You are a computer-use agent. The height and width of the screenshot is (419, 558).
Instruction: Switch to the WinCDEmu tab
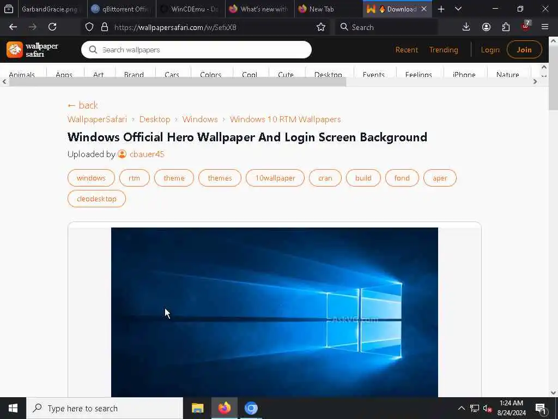tap(190, 9)
